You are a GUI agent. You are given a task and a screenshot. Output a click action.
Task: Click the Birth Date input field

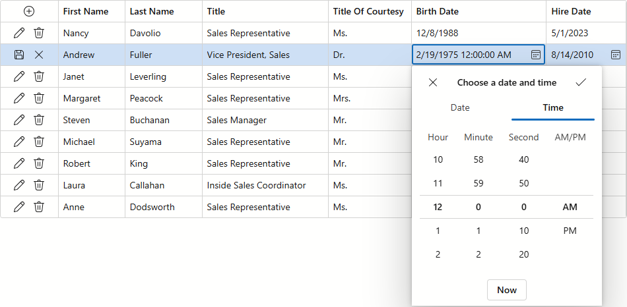[470, 55]
